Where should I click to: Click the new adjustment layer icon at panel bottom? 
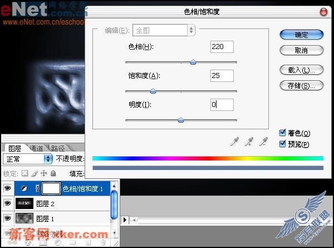pyautogui.click(x=58, y=242)
